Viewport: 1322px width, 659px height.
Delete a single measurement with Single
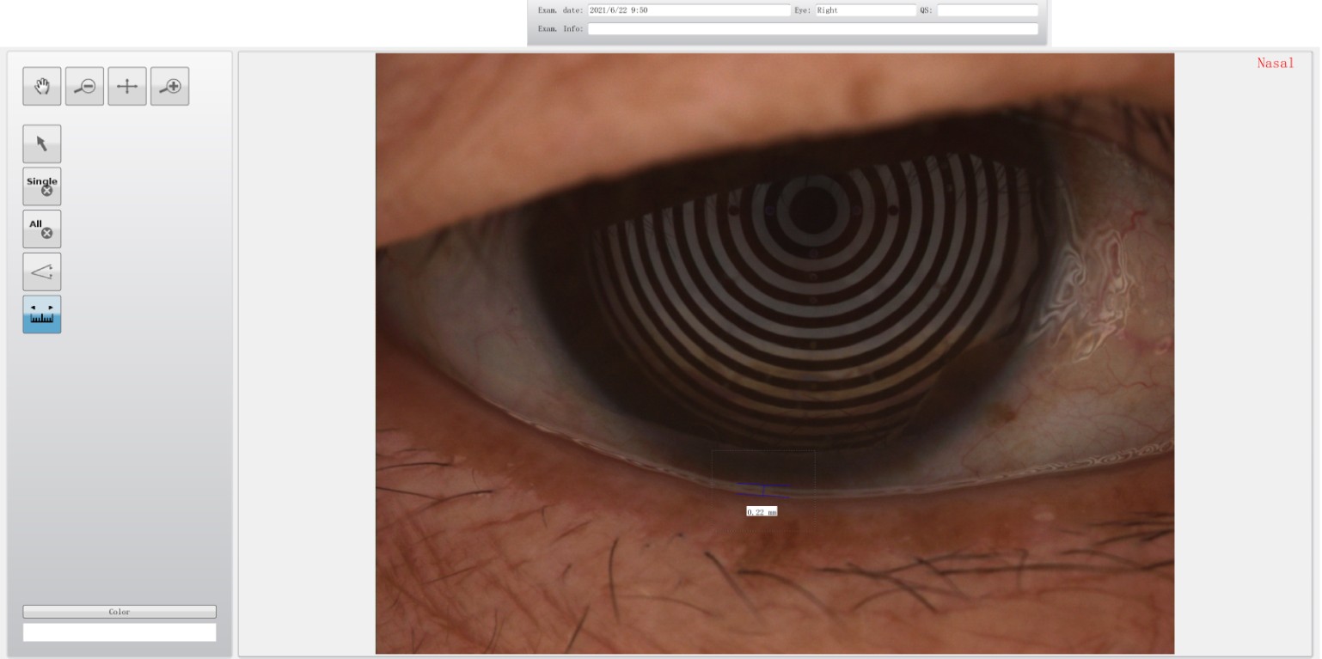point(42,186)
